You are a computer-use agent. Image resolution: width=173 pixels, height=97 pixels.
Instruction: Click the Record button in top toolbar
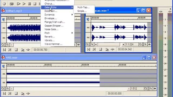(x=4, y=4)
